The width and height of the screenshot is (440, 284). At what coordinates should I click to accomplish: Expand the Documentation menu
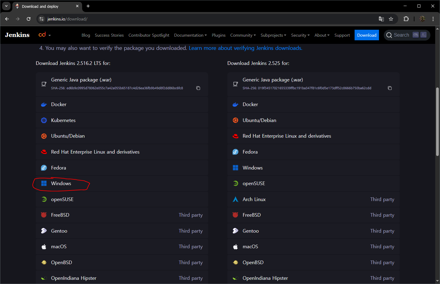[x=190, y=35]
